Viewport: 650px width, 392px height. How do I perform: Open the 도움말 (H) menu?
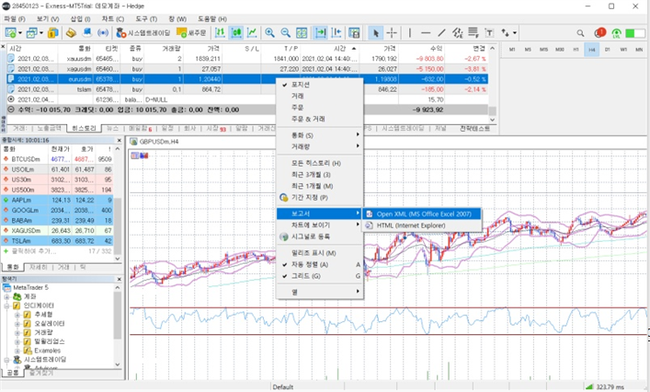pyautogui.click(x=211, y=19)
